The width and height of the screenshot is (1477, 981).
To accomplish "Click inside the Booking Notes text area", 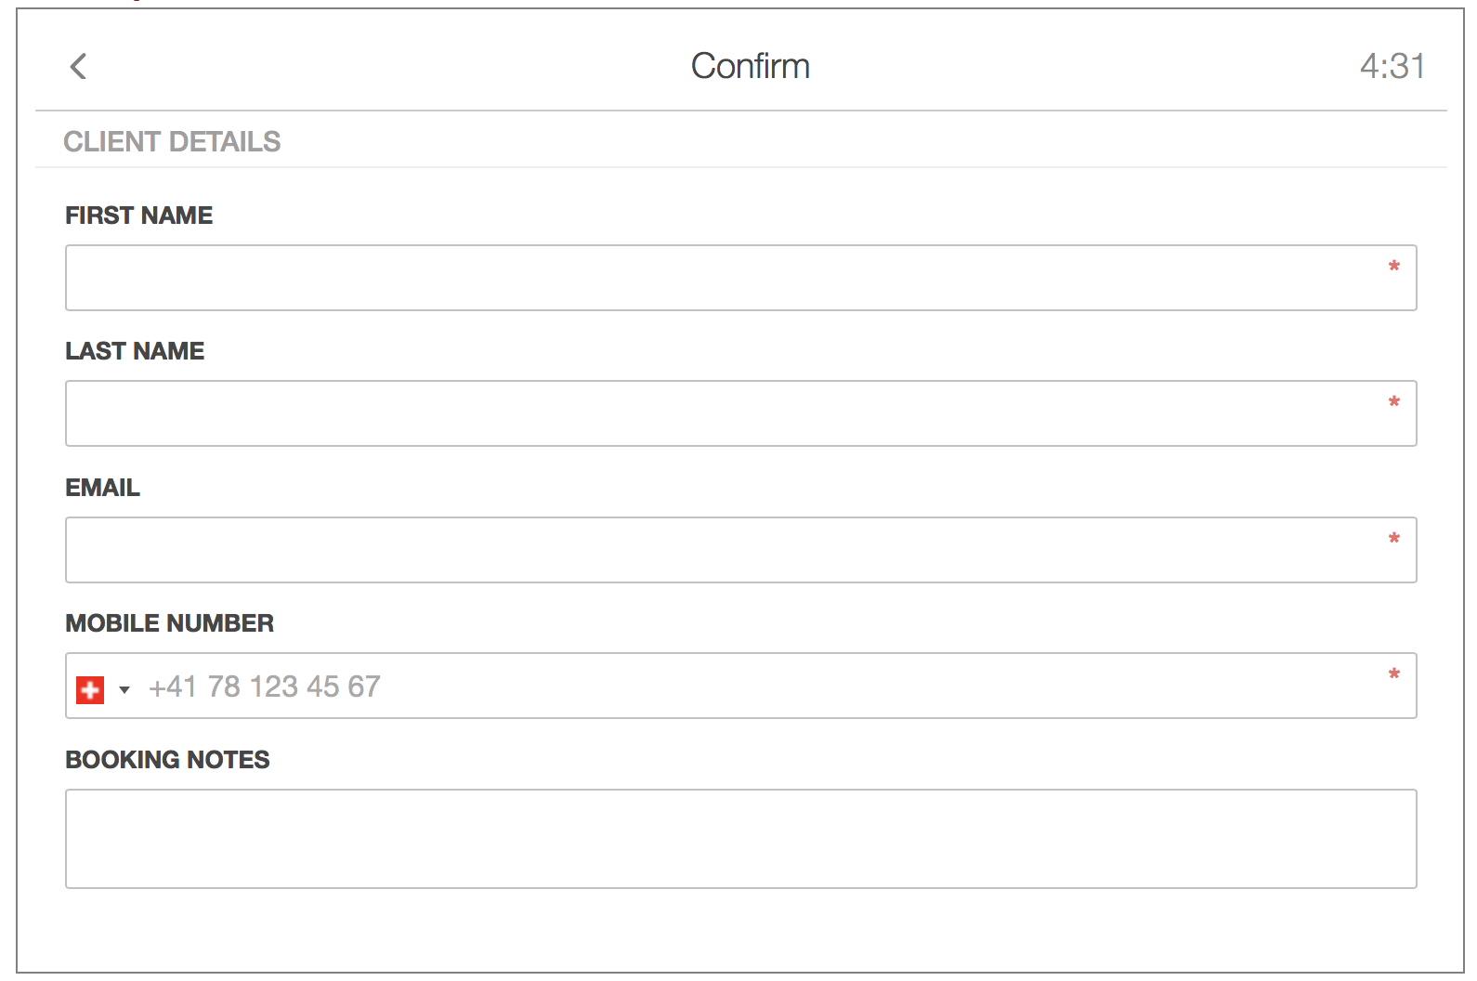I will [x=740, y=839].
